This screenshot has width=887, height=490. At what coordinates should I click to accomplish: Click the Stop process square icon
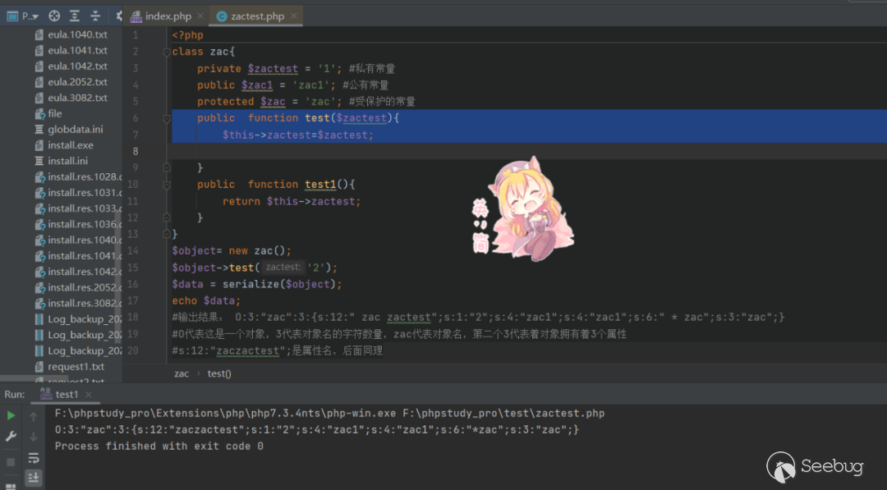tap(11, 462)
